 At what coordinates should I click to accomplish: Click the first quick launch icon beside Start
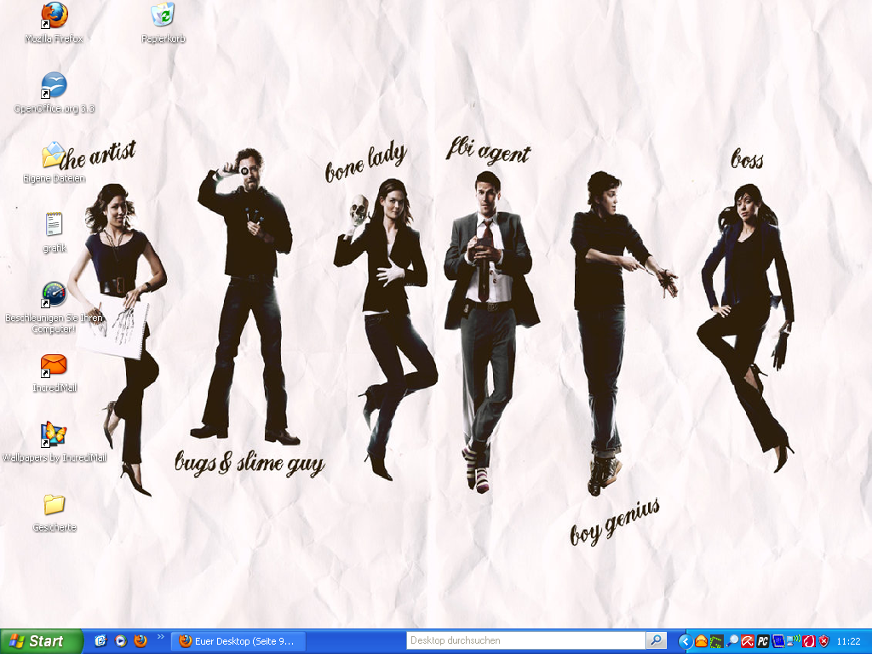point(100,641)
